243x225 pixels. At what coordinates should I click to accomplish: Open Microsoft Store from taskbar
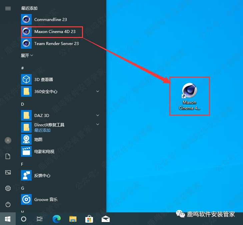pos(89,219)
